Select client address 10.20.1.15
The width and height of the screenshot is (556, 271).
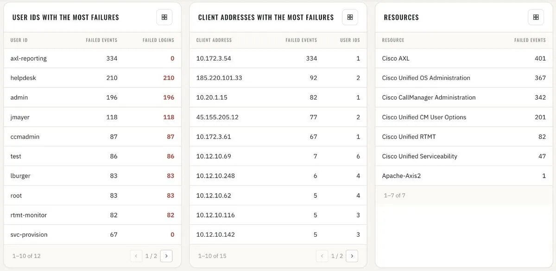coord(212,98)
